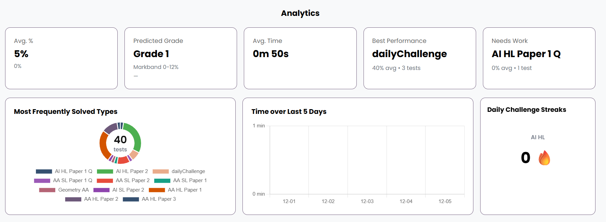Click the AA HL Paper 3 legend swatch
The width and height of the screenshot is (606, 222).
pos(131,199)
